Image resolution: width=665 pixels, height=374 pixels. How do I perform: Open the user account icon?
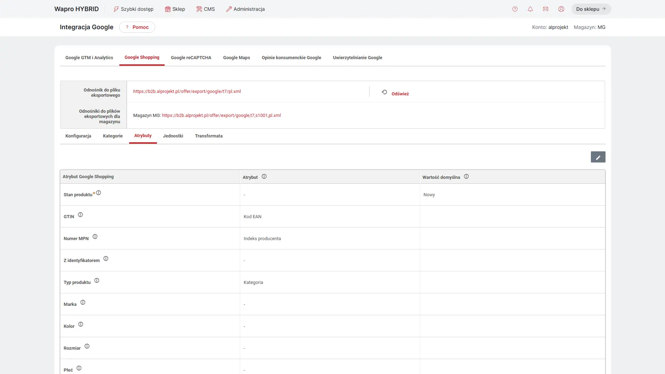coord(561,9)
